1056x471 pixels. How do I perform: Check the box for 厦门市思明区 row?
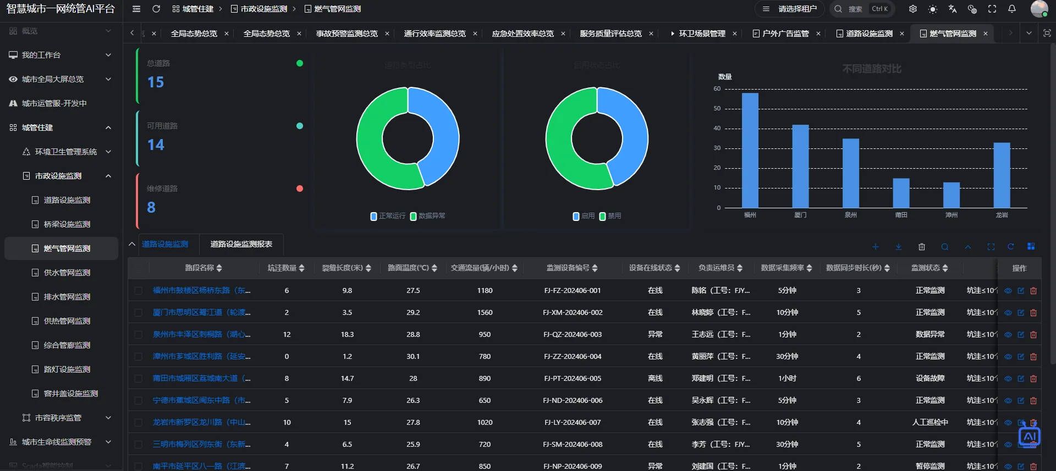(138, 313)
